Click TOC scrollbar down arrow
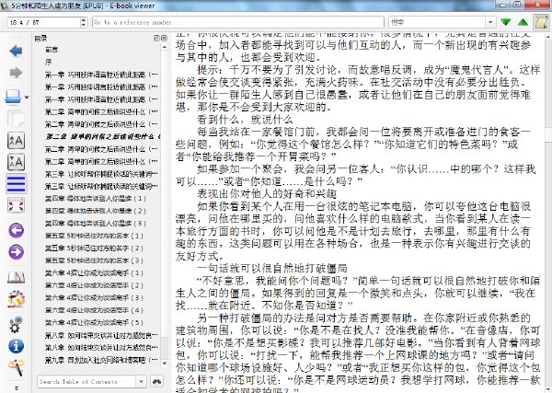The image size is (552, 393). [x=165, y=363]
